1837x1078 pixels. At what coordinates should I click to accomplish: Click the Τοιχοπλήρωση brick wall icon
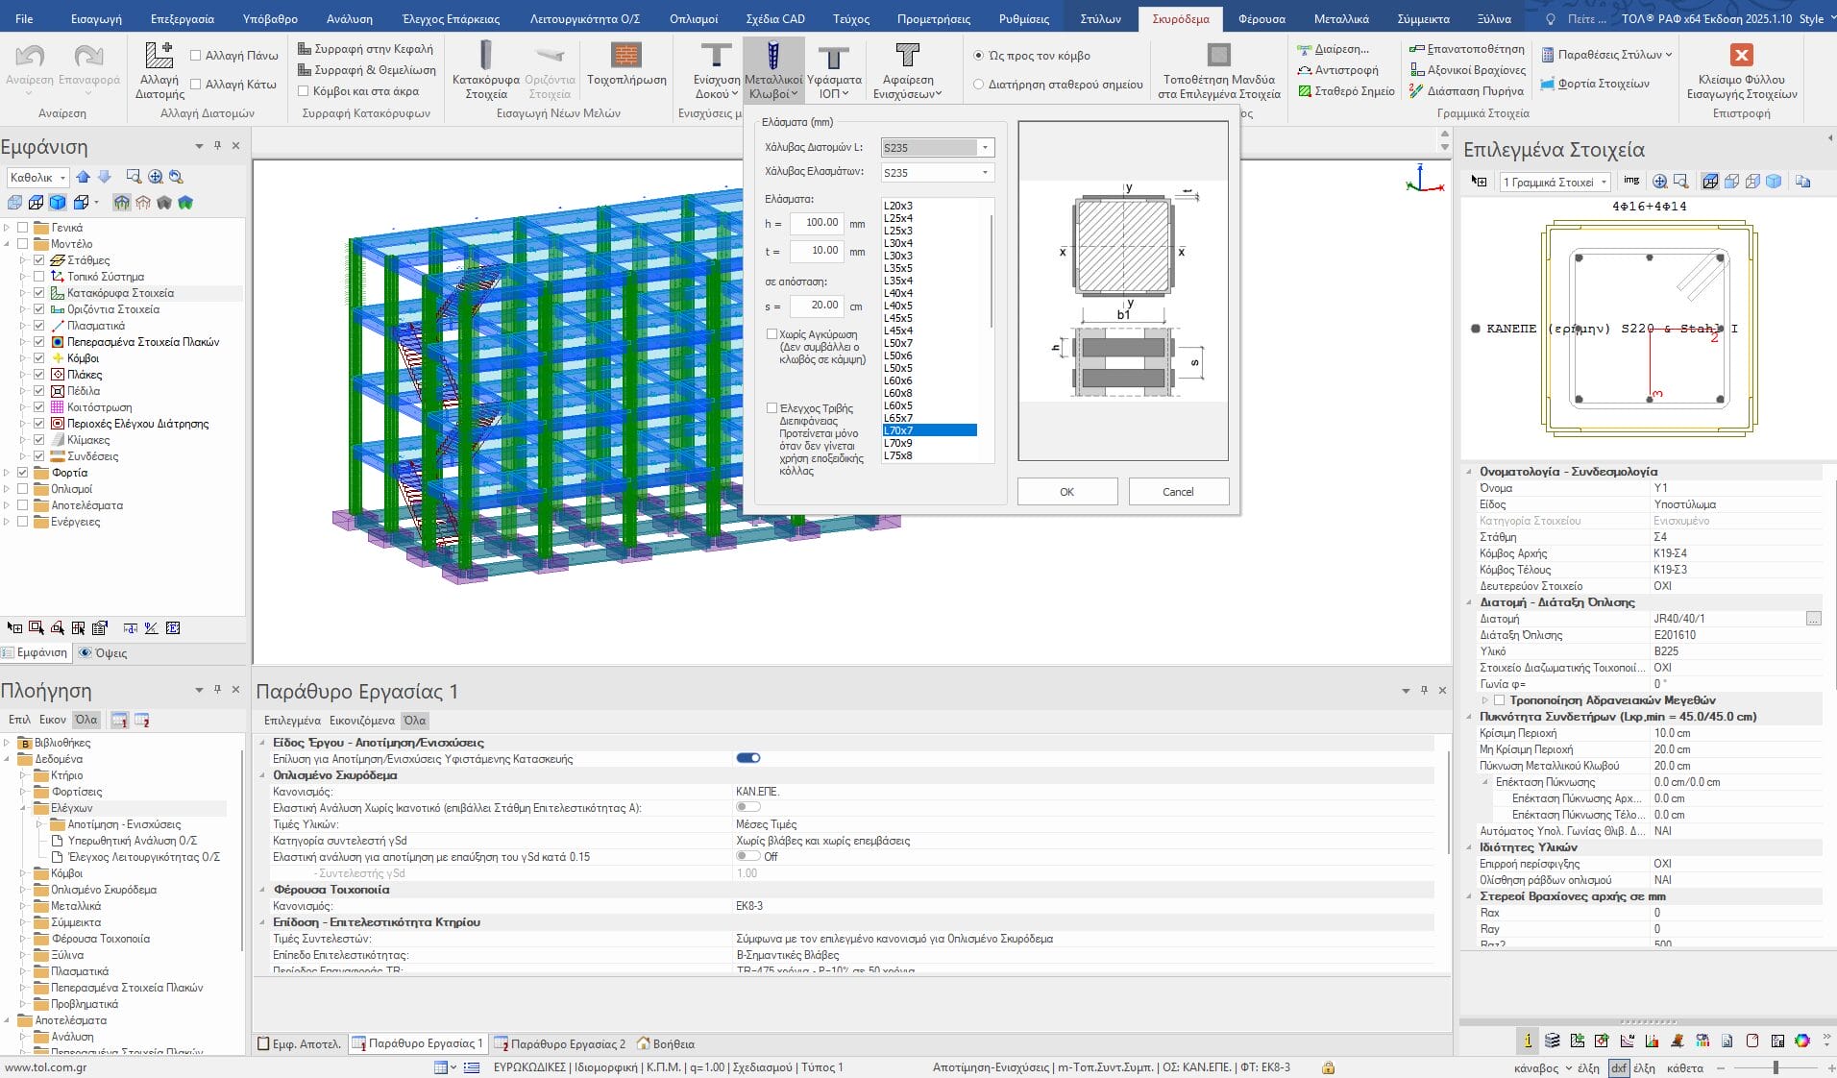pos(625,56)
